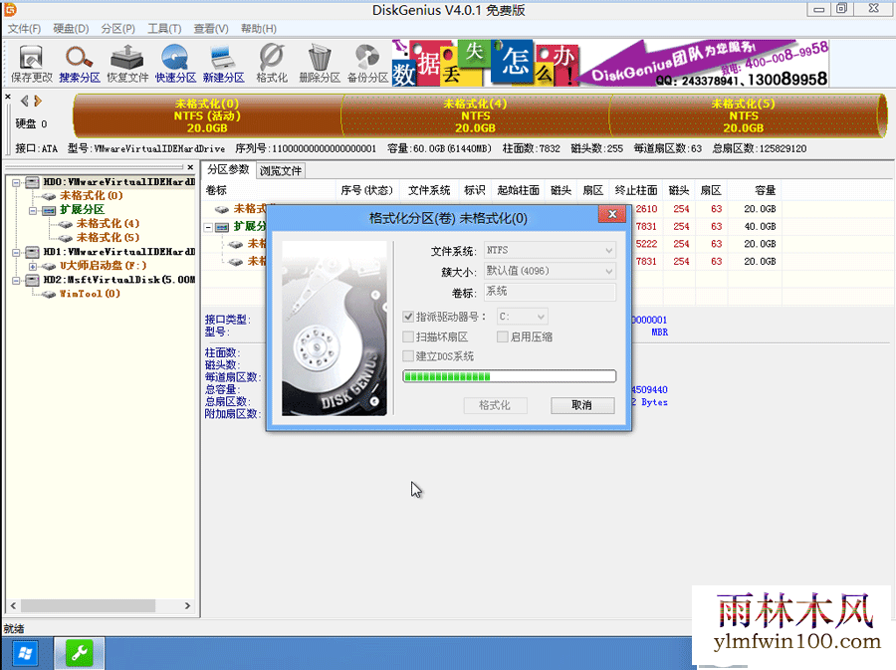Open the 文件系统 NTFS dropdown
Viewport: 896px width, 670px height.
[x=609, y=250]
